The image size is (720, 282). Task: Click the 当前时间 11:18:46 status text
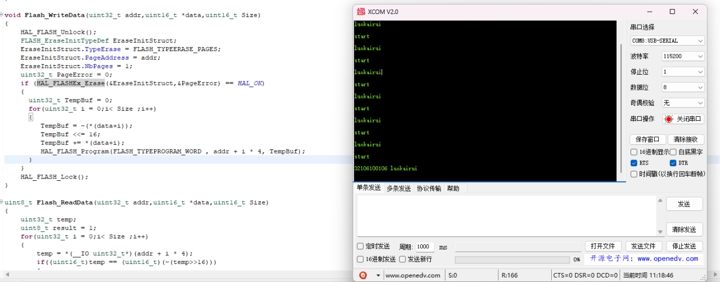click(647, 275)
